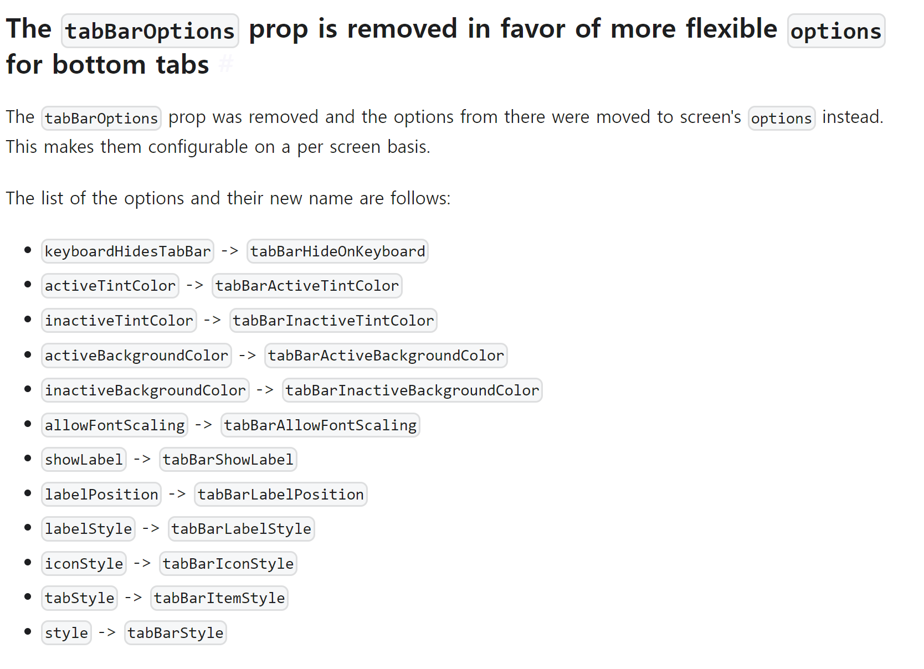Click options code in paragraph text
This screenshot has height=669, width=924.
point(782,119)
